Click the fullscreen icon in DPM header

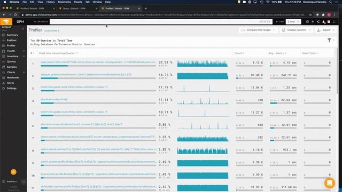coord(334,22)
